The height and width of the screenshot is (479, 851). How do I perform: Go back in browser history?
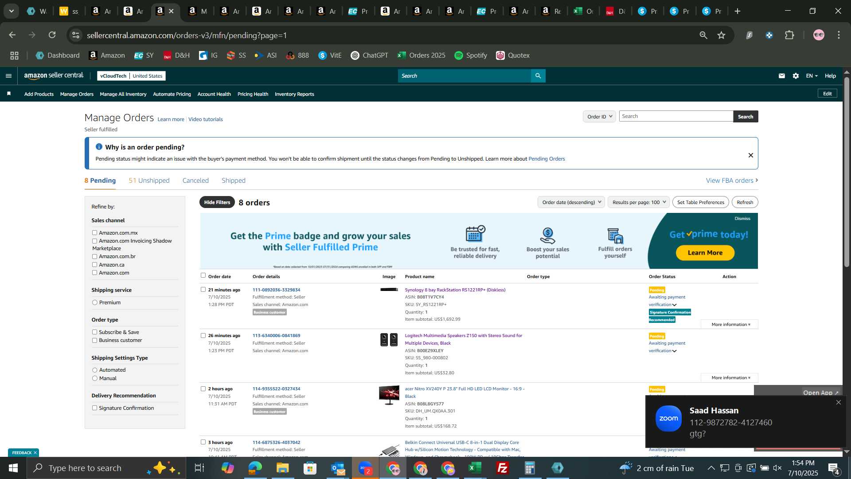click(12, 35)
